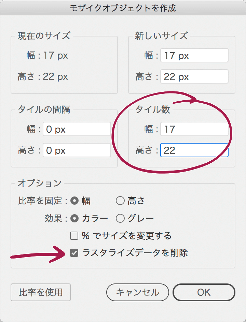This screenshot has height=322, width=246.
Task: Select the カラー effect radio button
Action: pos(74,218)
